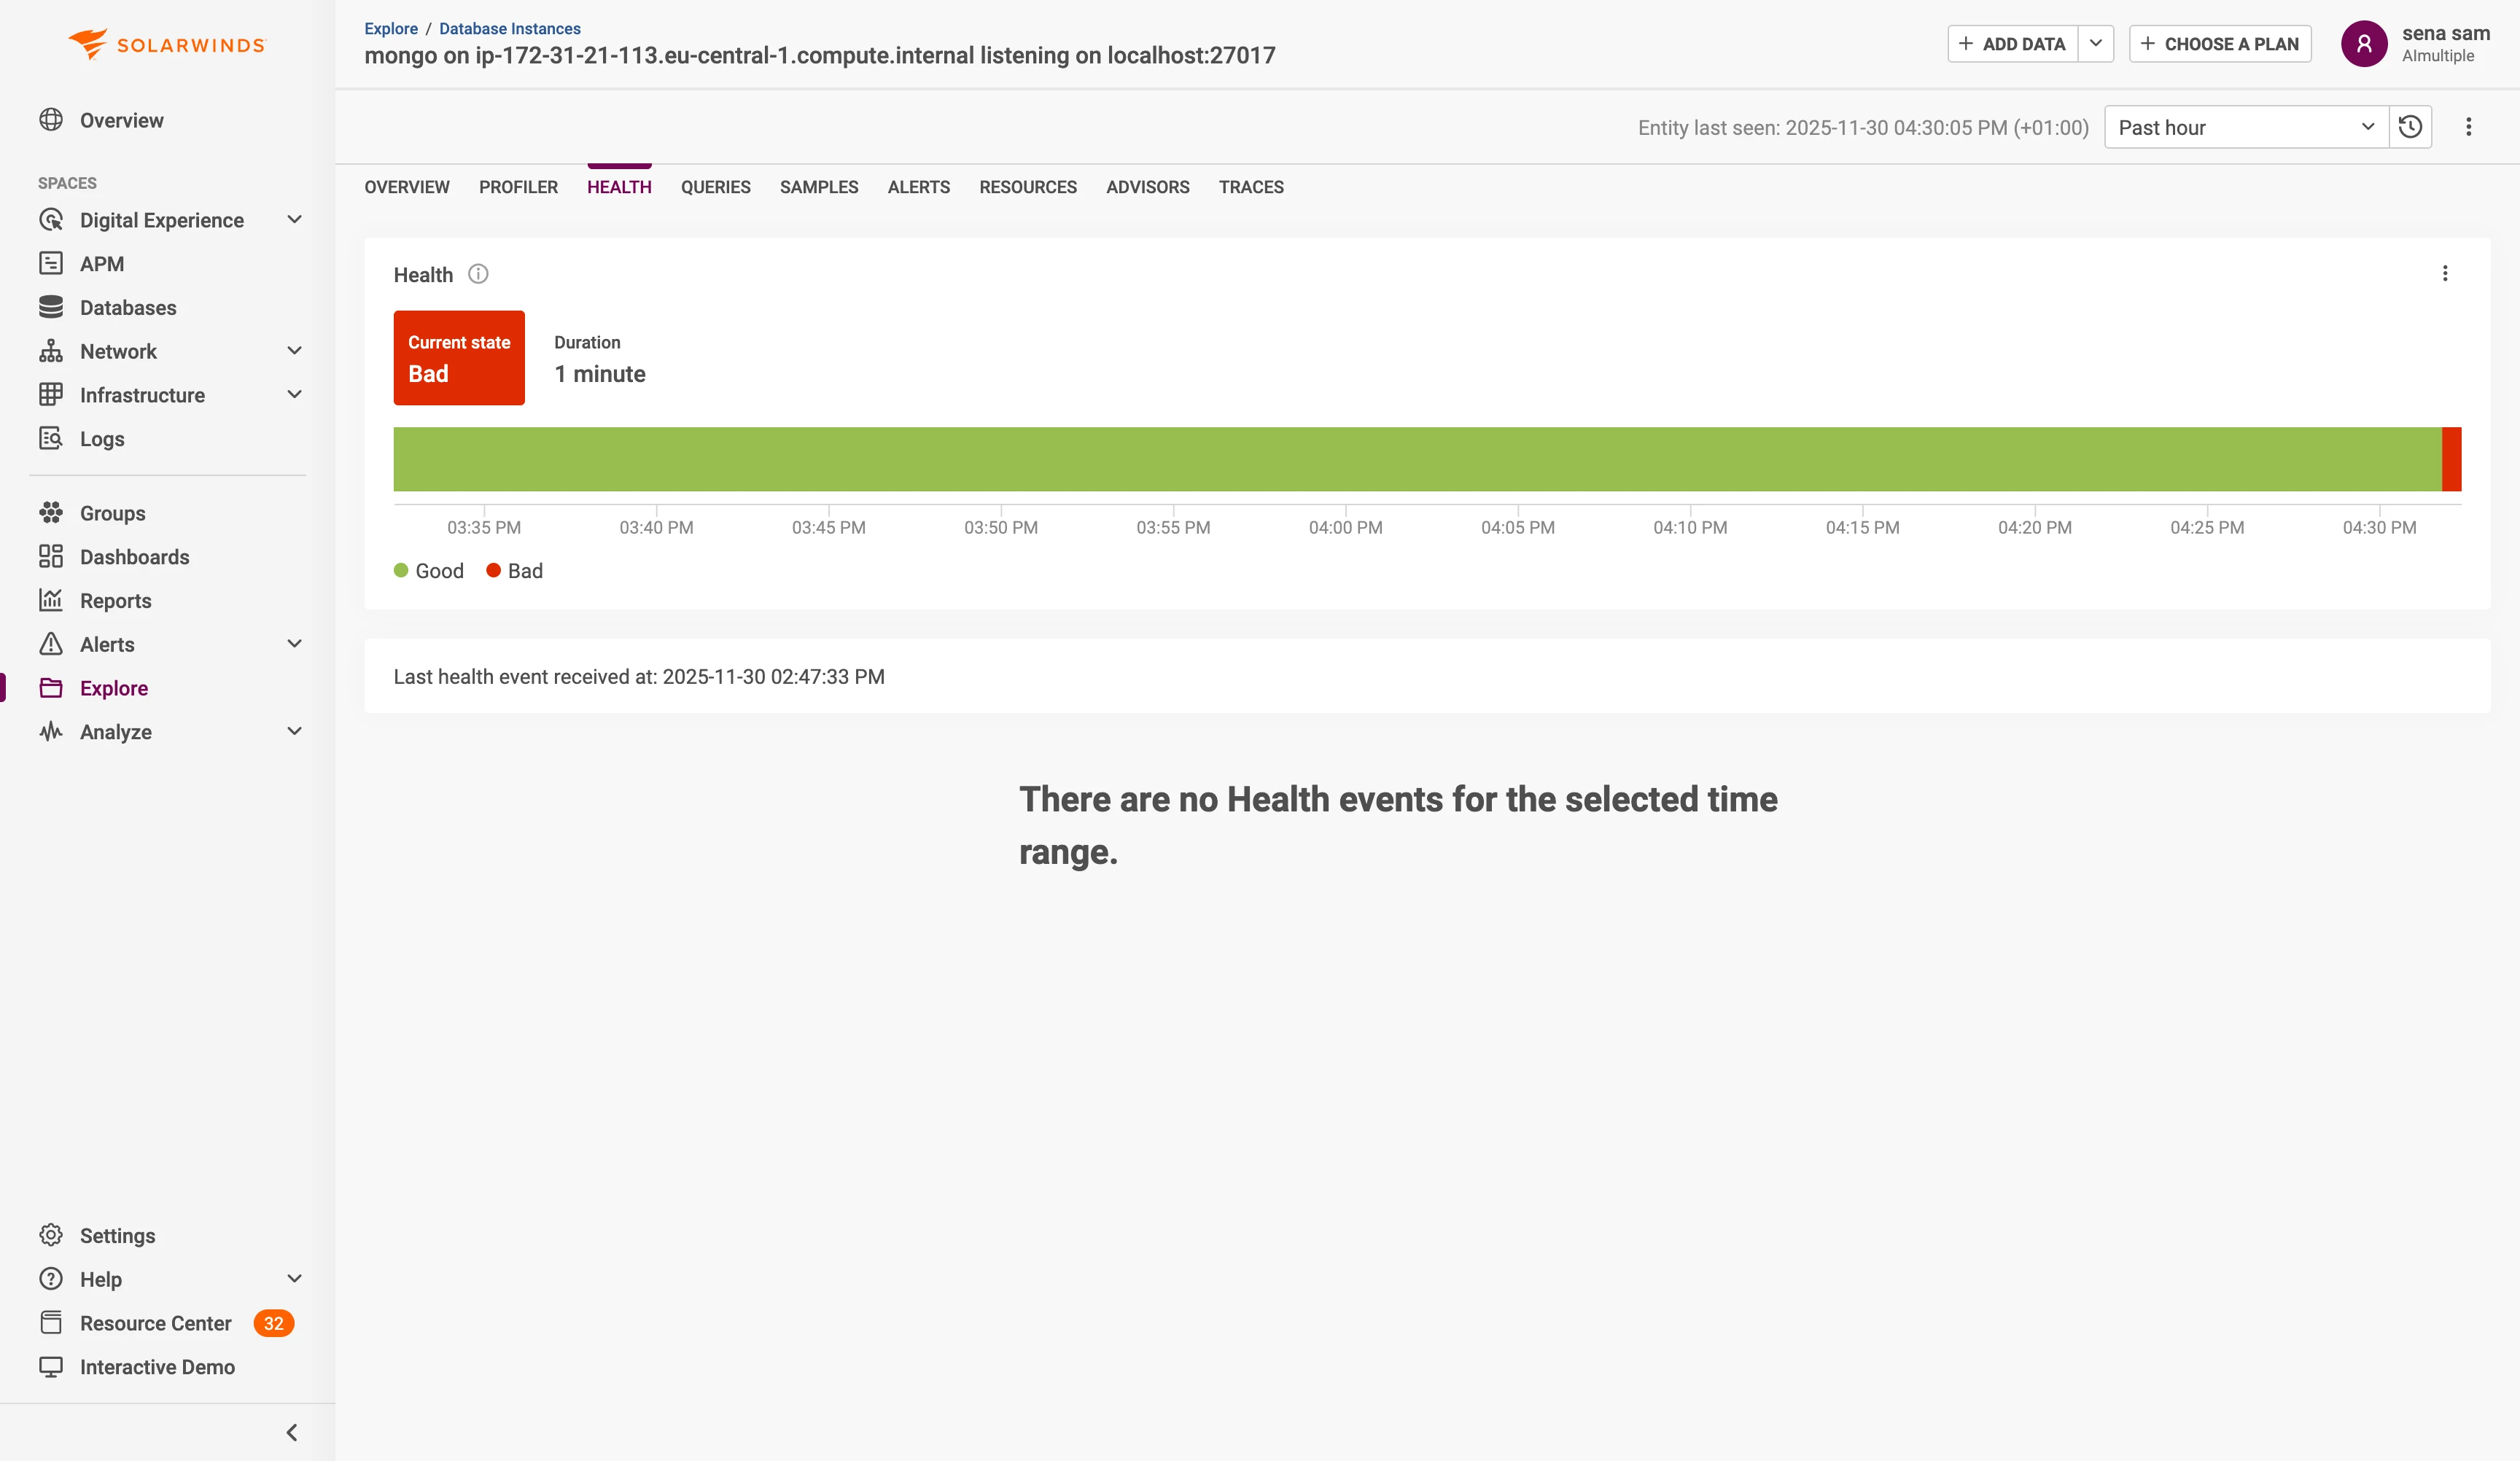Expand Infrastructure submenu chevron

click(294, 395)
